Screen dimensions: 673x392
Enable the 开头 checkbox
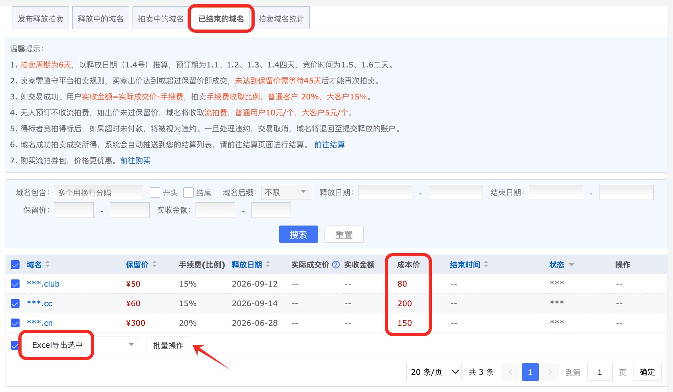tap(155, 192)
